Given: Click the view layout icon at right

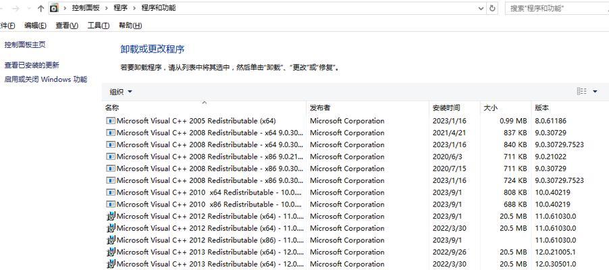Looking at the screenshot, I should coord(582,91).
